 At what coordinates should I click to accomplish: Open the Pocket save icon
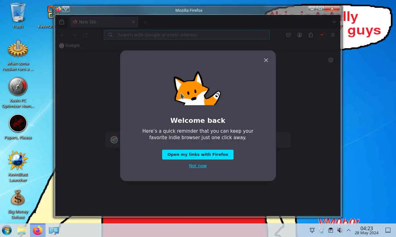coord(288,35)
